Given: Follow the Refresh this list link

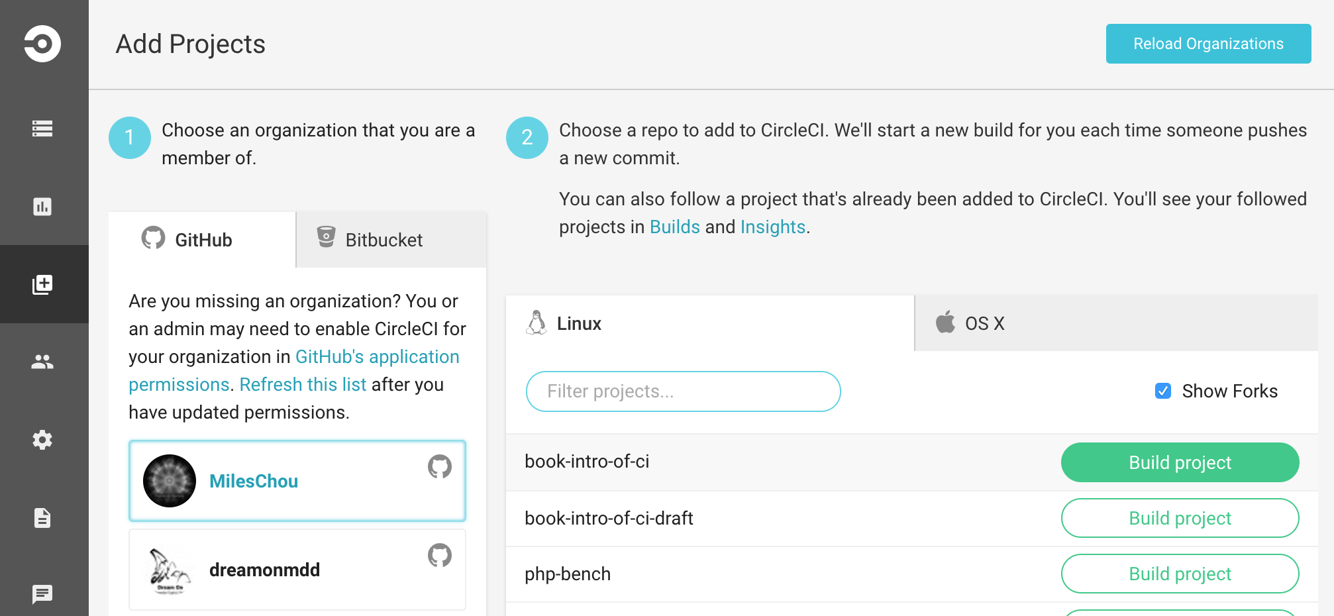Looking at the screenshot, I should (303, 385).
